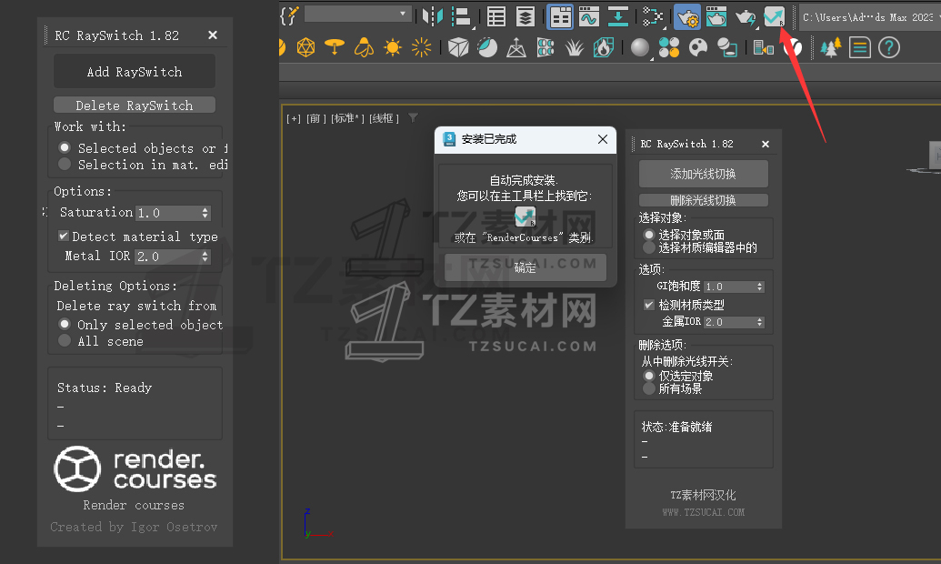The image size is (941, 564).
Task: Toggle 'Detect material type' checkbox
Action: (63, 236)
